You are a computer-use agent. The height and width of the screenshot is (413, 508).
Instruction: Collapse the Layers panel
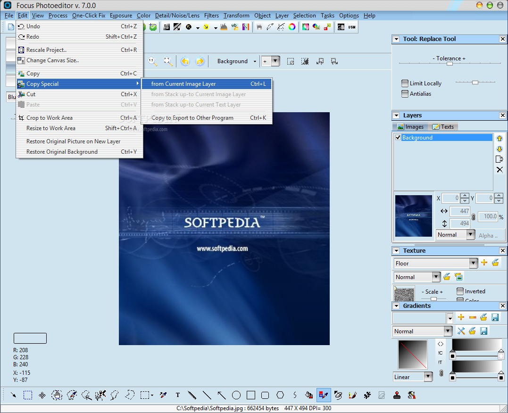coord(396,116)
